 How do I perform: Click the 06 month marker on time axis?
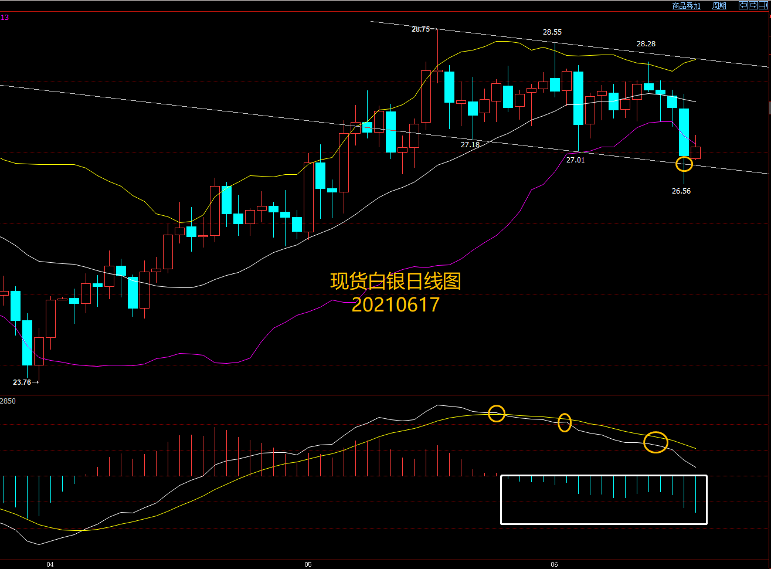tap(555, 565)
